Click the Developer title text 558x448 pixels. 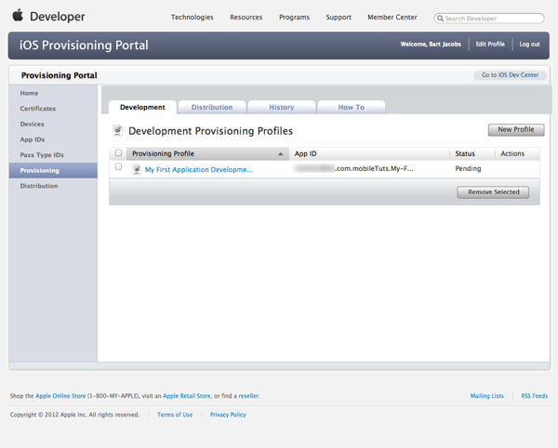(58, 17)
